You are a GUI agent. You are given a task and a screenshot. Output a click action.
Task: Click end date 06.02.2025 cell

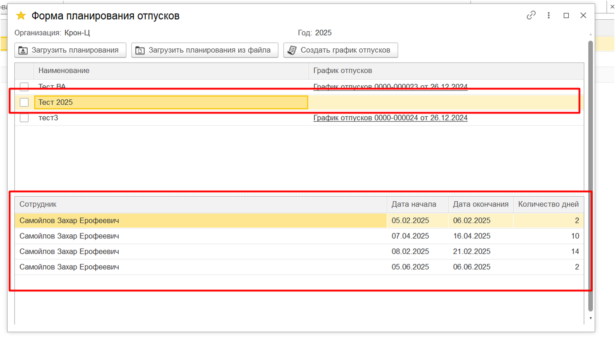coord(481,221)
